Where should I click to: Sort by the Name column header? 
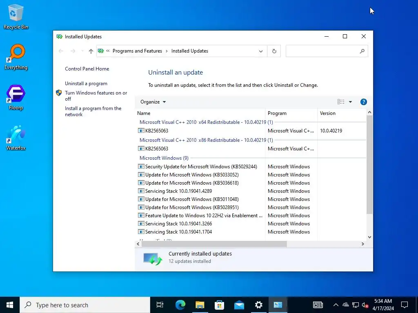coord(200,113)
